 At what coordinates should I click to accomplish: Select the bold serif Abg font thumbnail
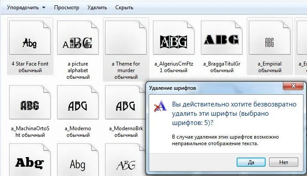[30, 160]
